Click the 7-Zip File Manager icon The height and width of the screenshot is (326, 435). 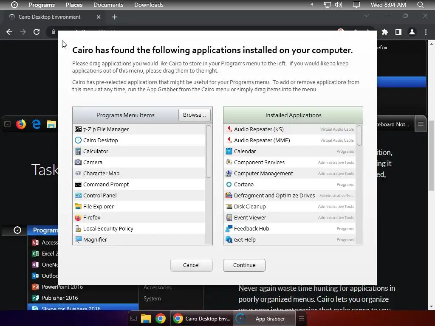pyautogui.click(x=78, y=129)
